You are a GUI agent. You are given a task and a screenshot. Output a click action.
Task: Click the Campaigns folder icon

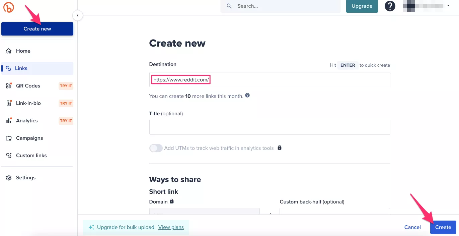click(9, 138)
